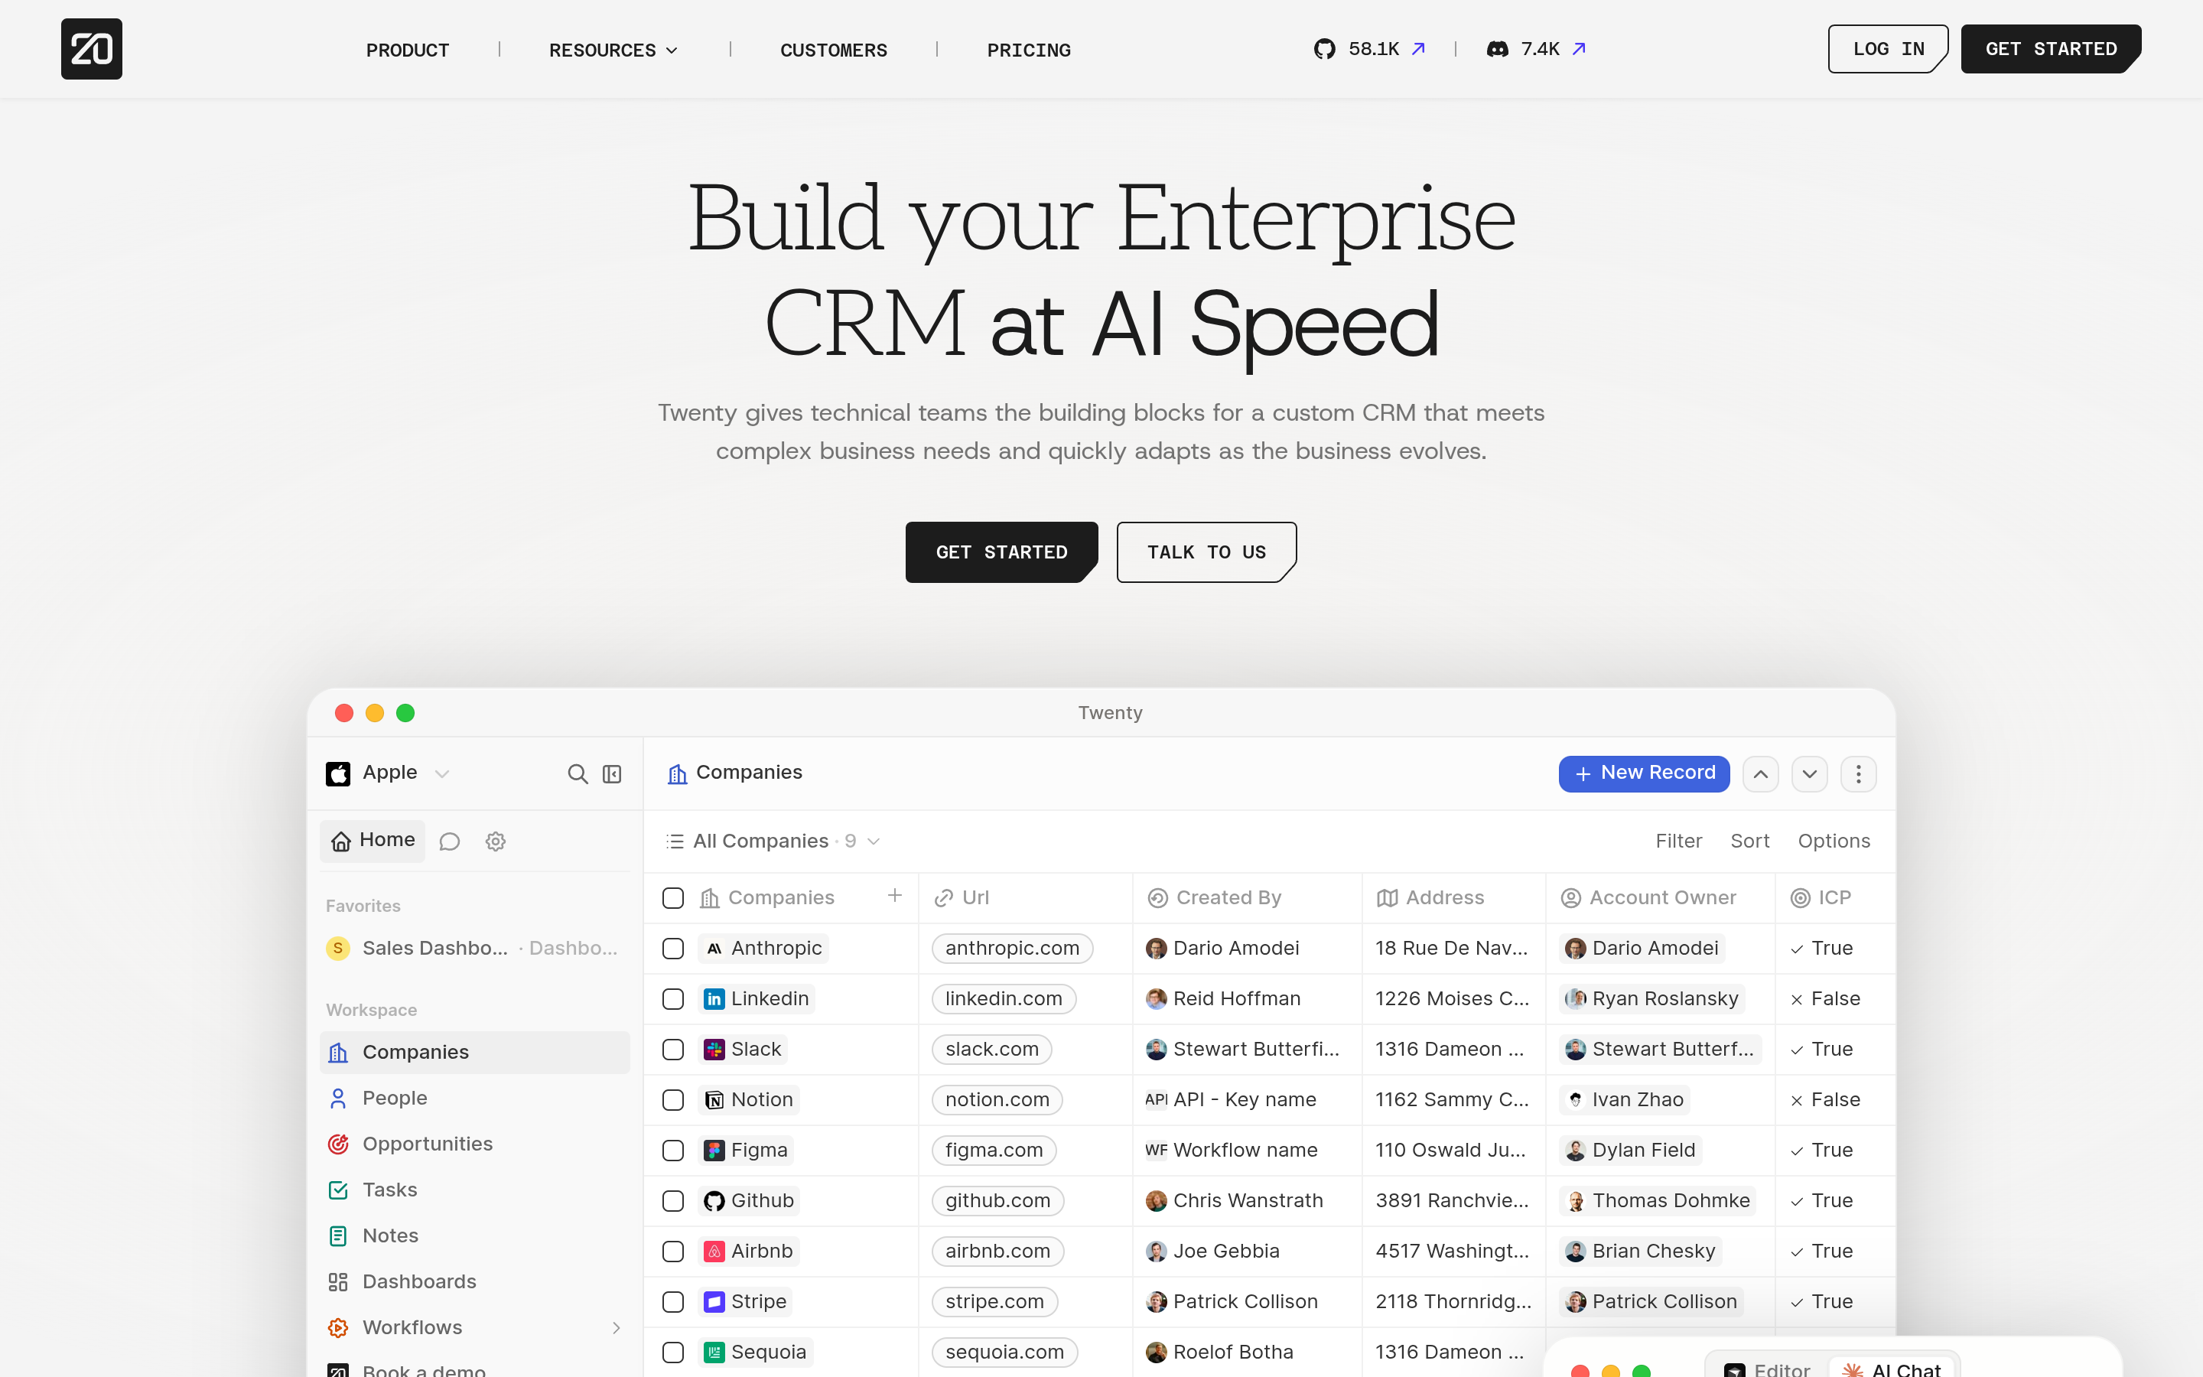2203x1377 pixels.
Task: Click the blue New Record button
Action: click(x=1643, y=773)
